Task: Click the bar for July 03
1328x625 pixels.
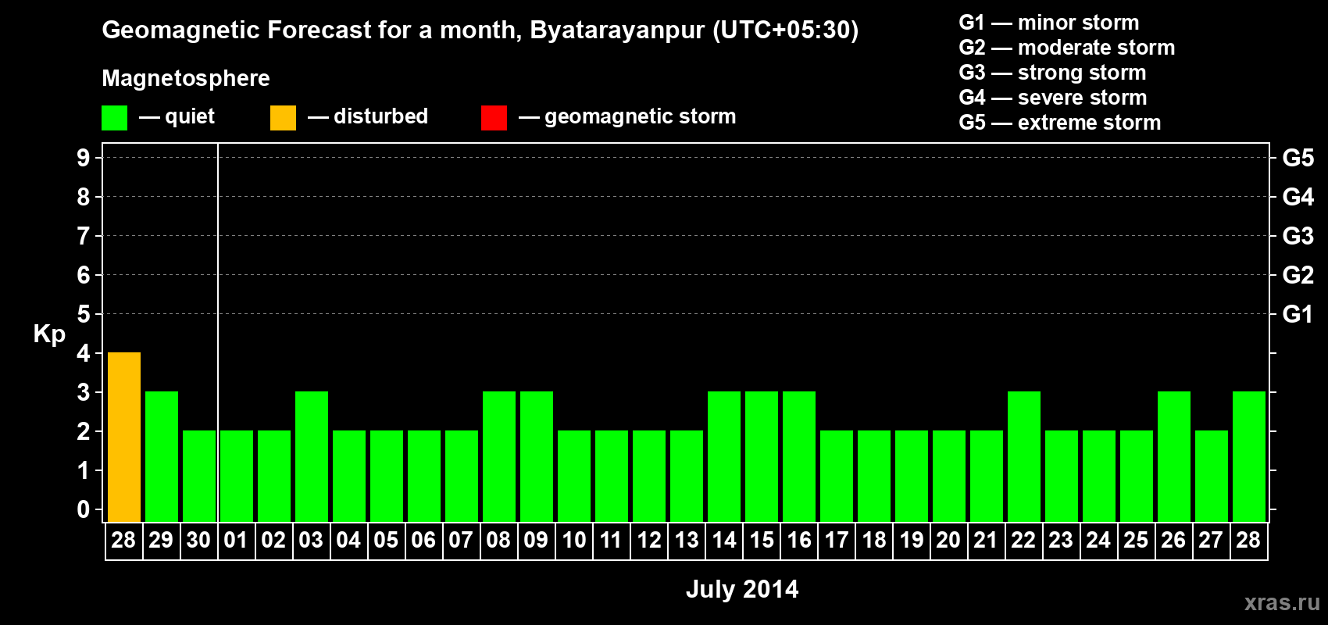Action: click(x=312, y=456)
